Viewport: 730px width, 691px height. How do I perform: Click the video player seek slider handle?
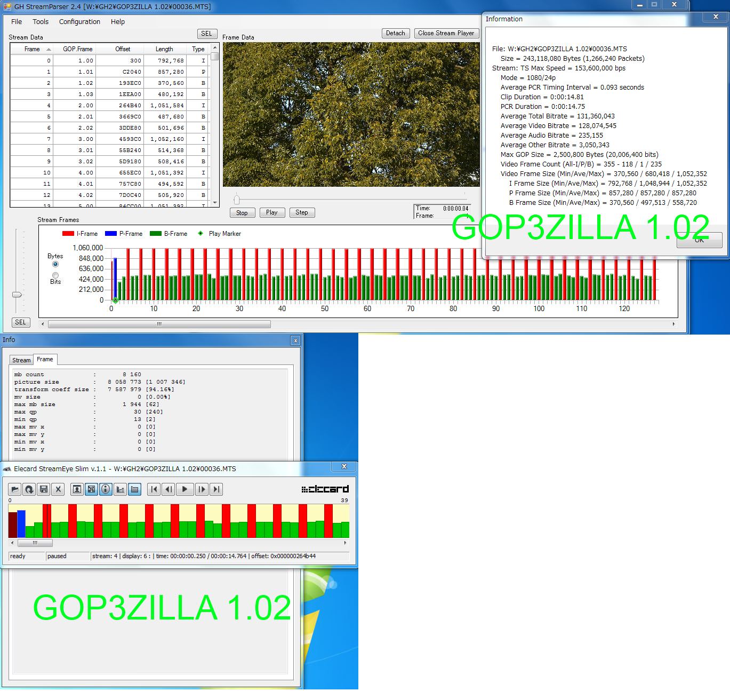click(237, 200)
